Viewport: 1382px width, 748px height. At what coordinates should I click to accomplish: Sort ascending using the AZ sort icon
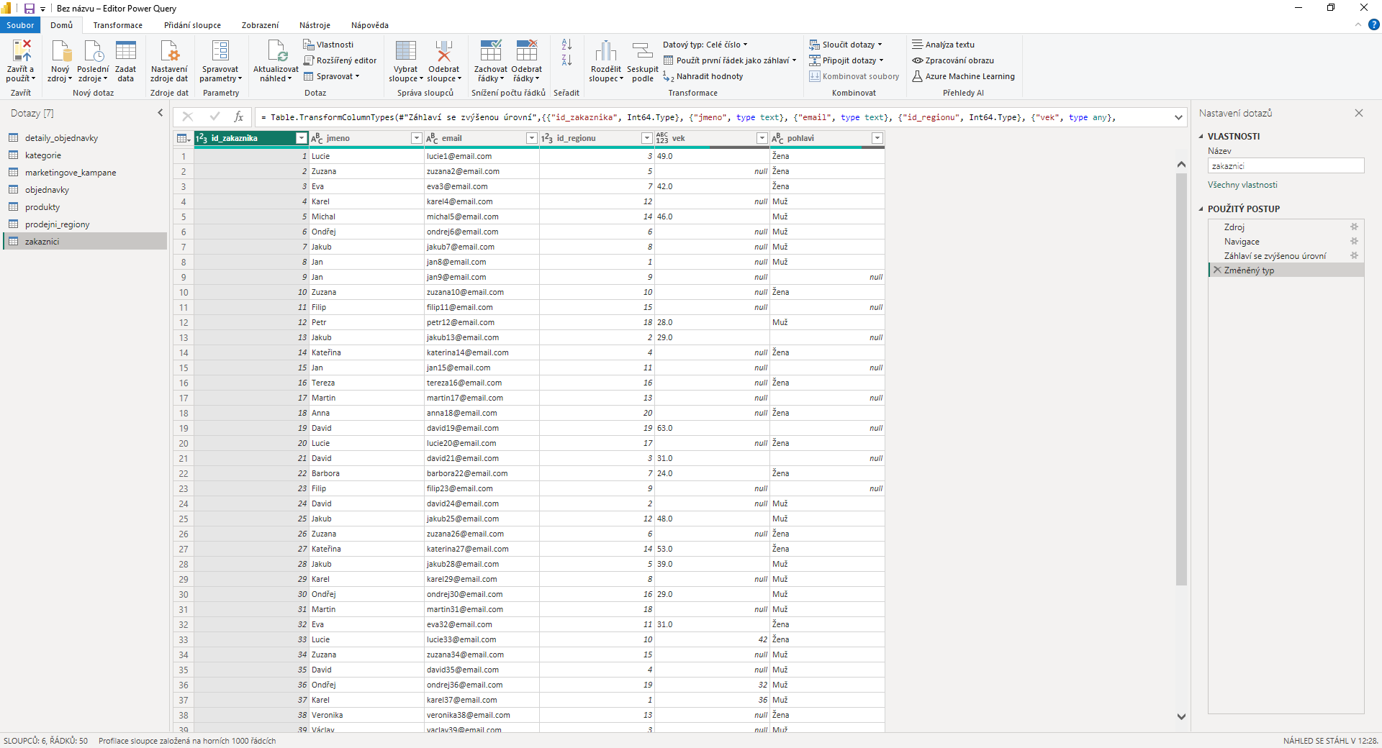(566, 44)
